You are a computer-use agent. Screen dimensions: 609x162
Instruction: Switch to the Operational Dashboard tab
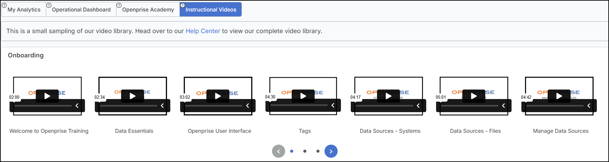pos(81,10)
